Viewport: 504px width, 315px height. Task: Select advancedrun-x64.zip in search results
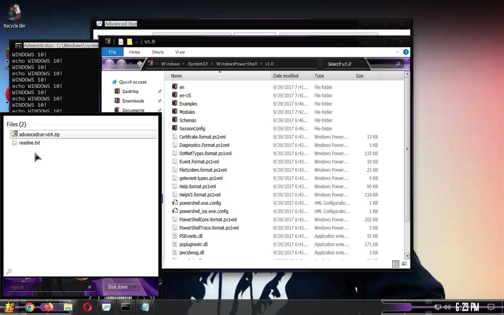pyautogui.click(x=83, y=134)
